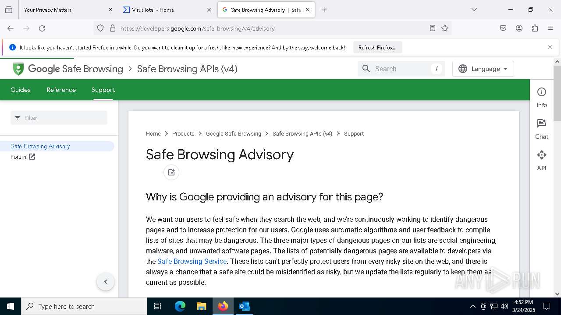This screenshot has width=561, height=315.
Task: Open the Info side panel
Action: pos(542,98)
